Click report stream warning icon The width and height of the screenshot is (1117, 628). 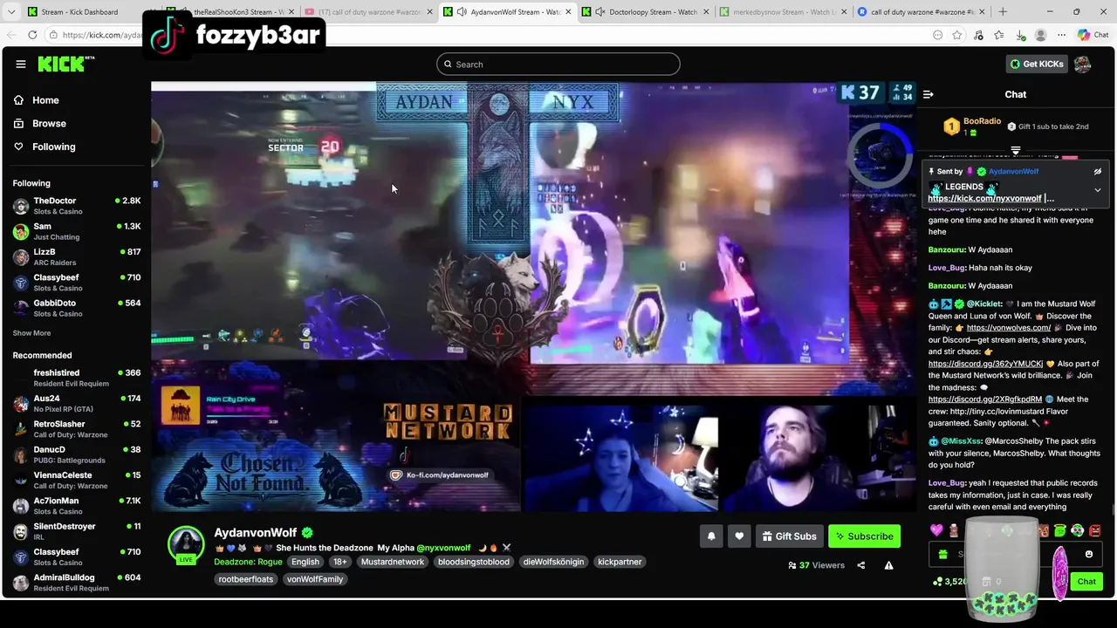(x=888, y=565)
